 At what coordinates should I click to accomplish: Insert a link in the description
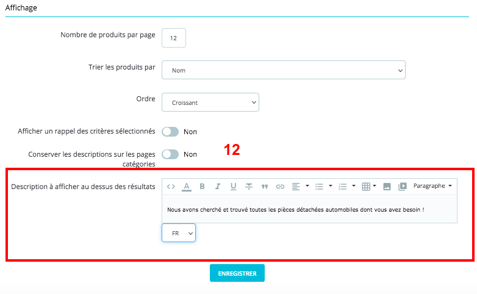(280, 187)
